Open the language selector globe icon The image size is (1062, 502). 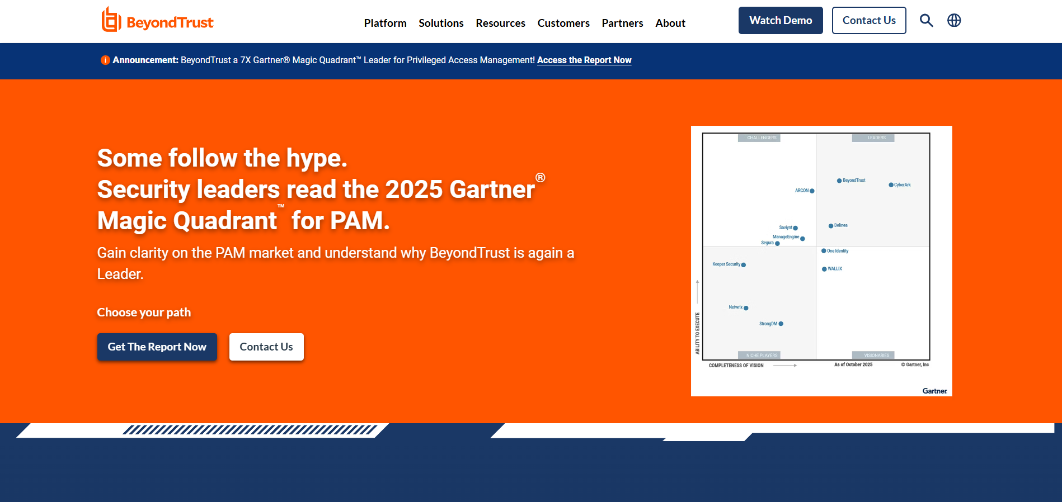[954, 21]
